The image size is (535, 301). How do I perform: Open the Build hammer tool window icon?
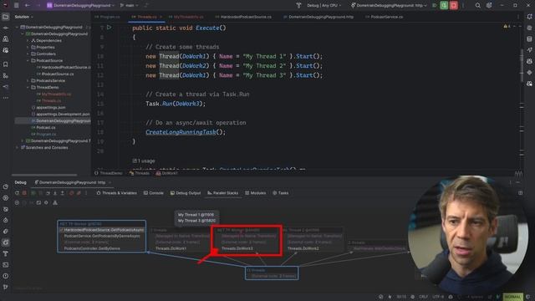(6, 253)
